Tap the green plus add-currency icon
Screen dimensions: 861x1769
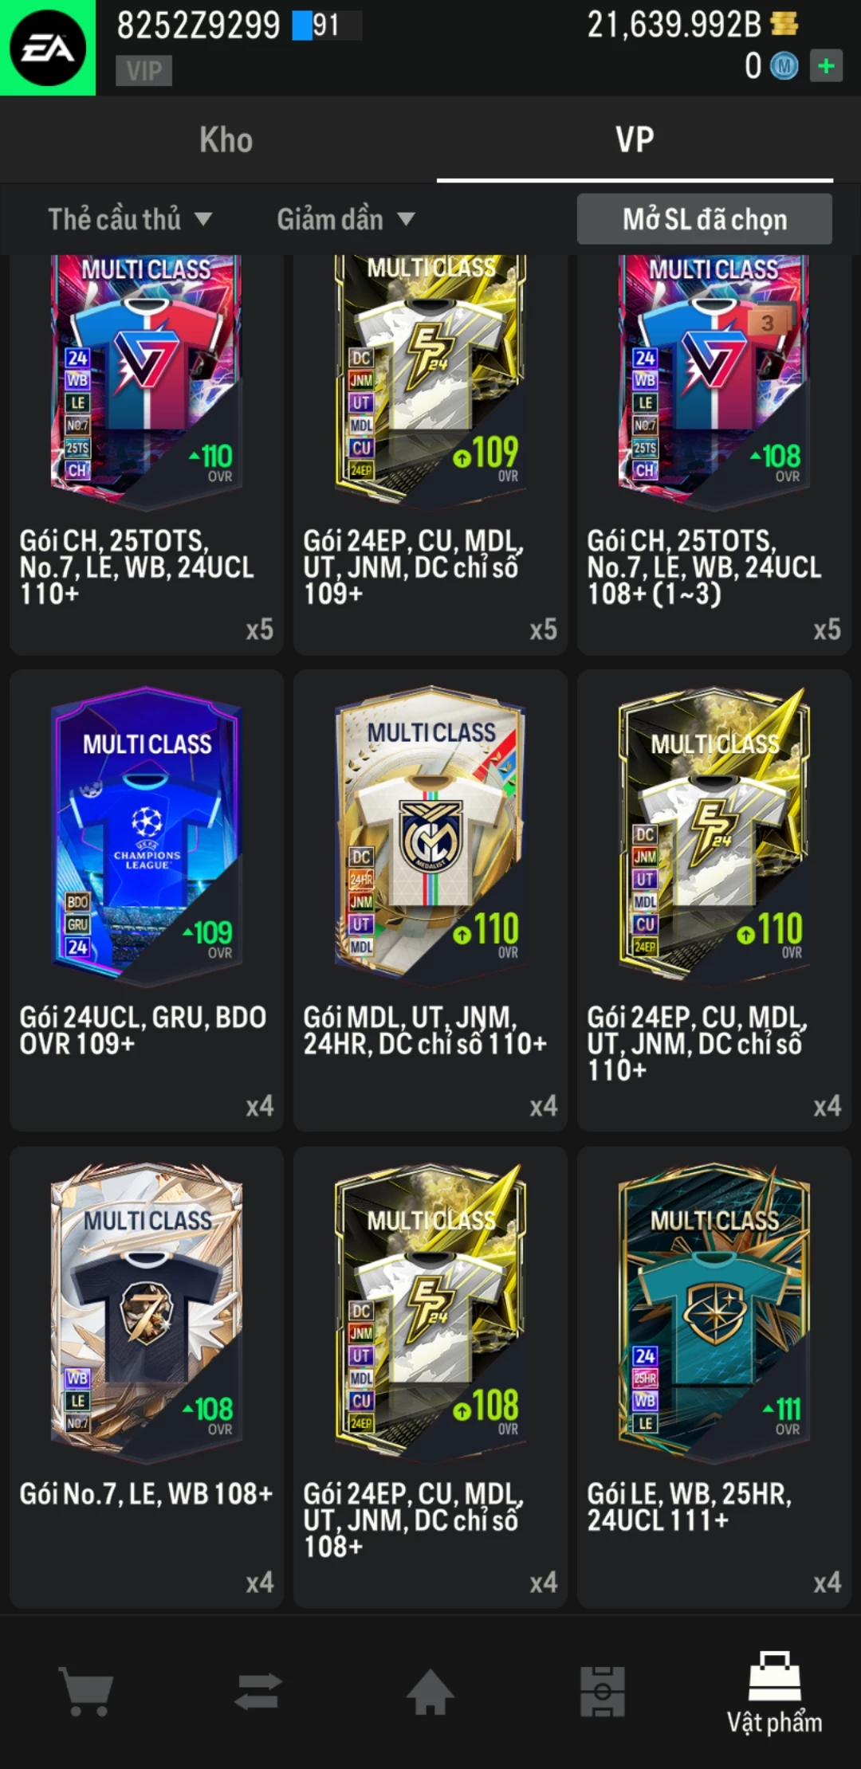coord(826,66)
